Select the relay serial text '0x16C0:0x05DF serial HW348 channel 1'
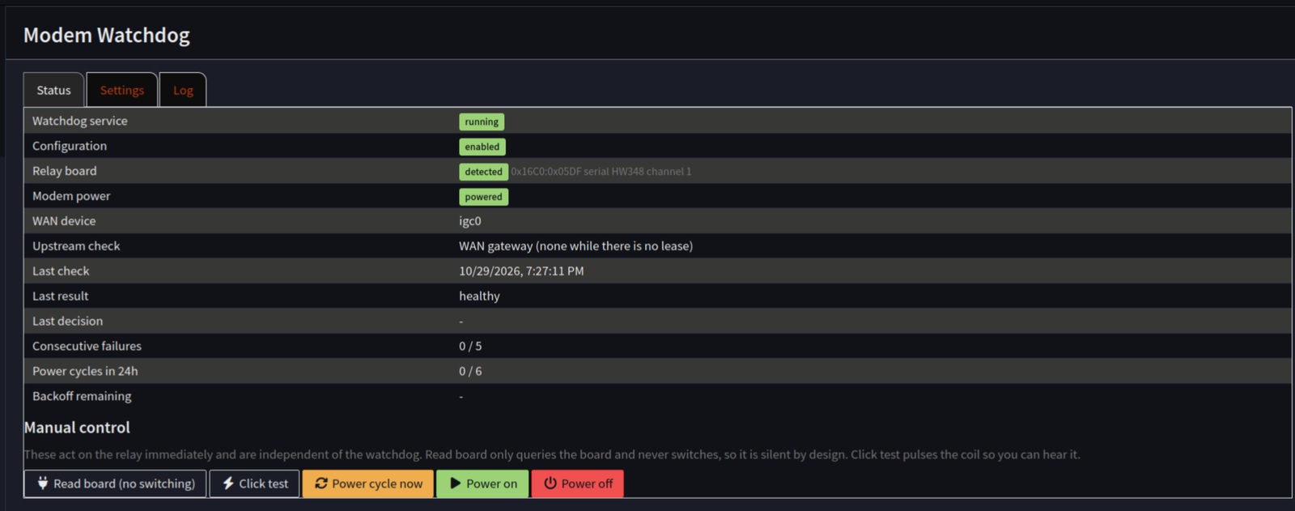 [601, 172]
